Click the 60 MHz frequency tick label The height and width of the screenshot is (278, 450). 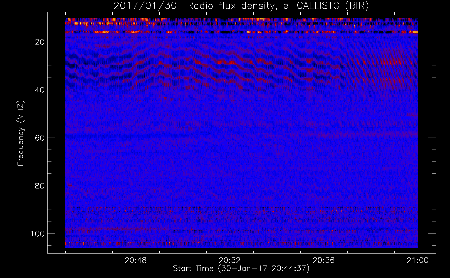pos(40,138)
